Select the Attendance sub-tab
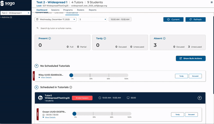The width and height of the screenshot is (214, 124). point(72,13)
